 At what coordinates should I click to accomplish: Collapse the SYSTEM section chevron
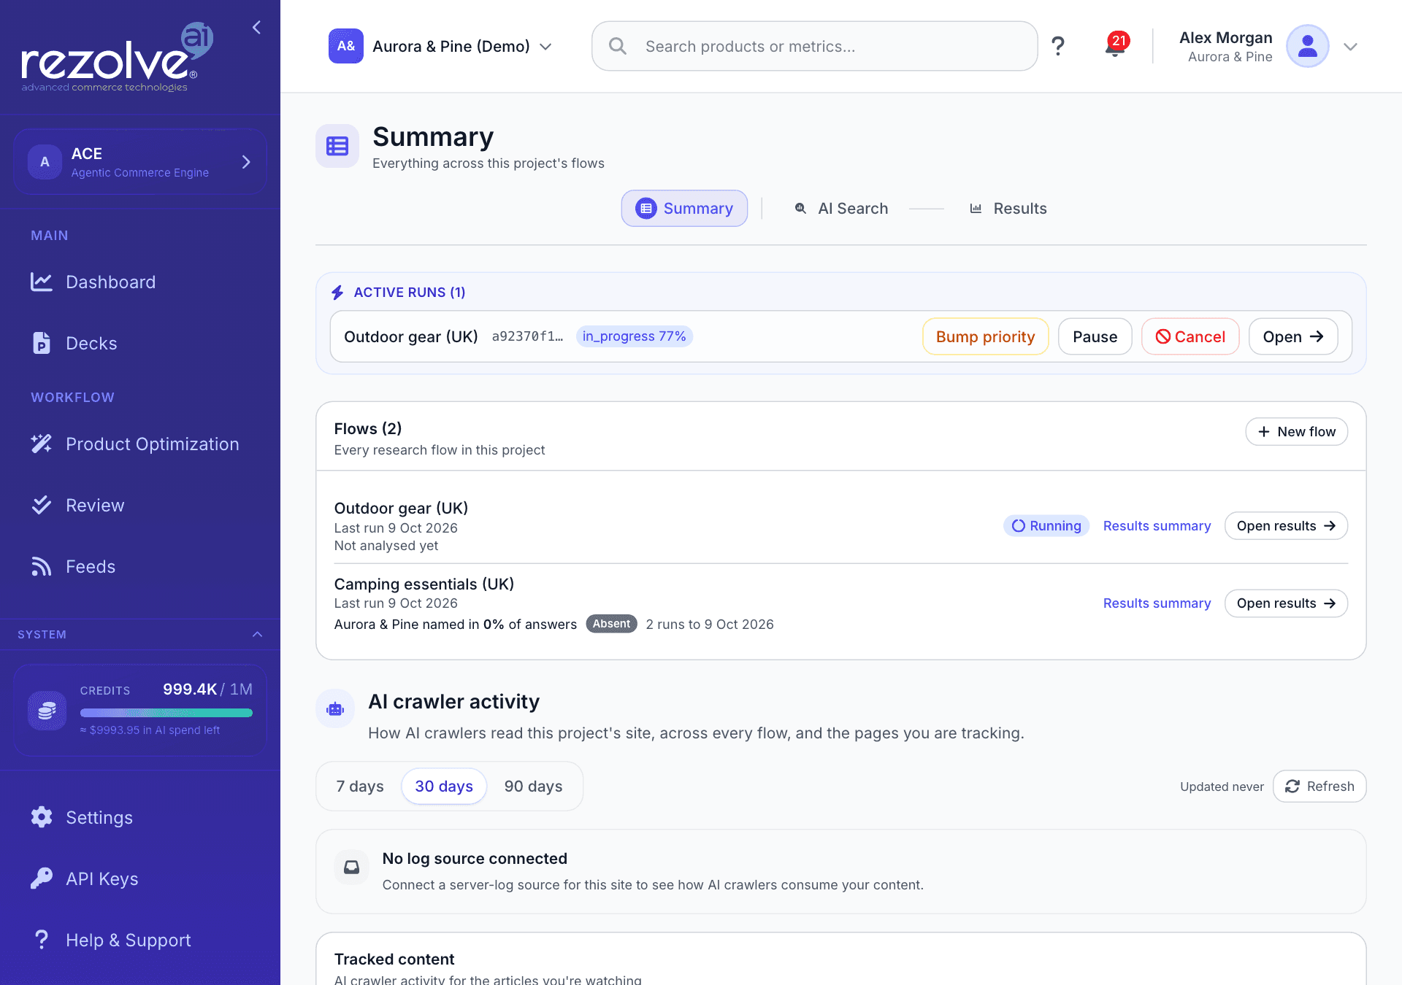(257, 635)
